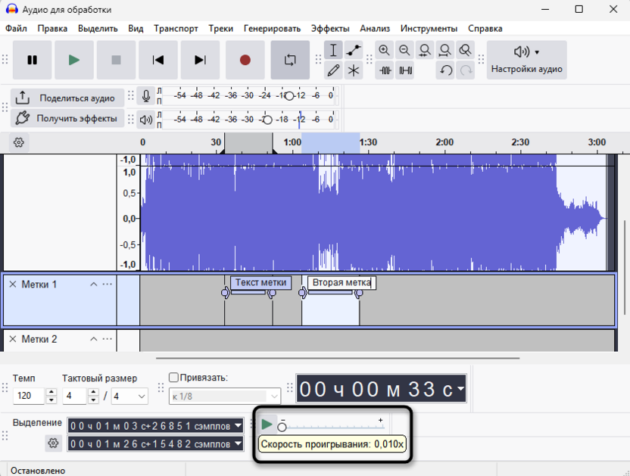Fit selection to window width

click(x=425, y=50)
